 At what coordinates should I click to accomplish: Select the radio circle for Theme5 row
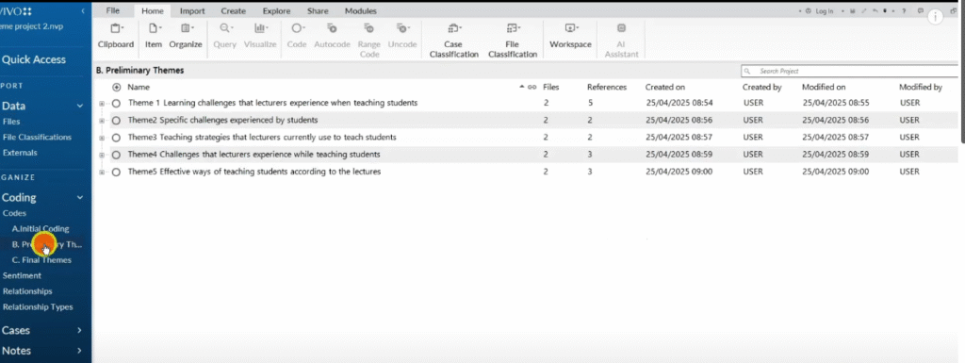click(116, 172)
